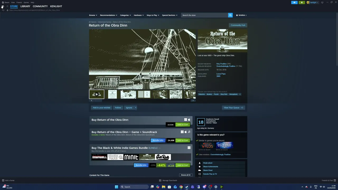
Task: Switch to the COMMUNITY tab
Action: point(40,6)
